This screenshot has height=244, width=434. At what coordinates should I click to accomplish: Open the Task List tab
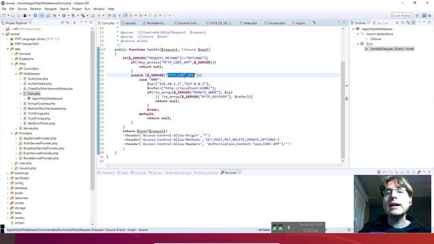[380, 23]
